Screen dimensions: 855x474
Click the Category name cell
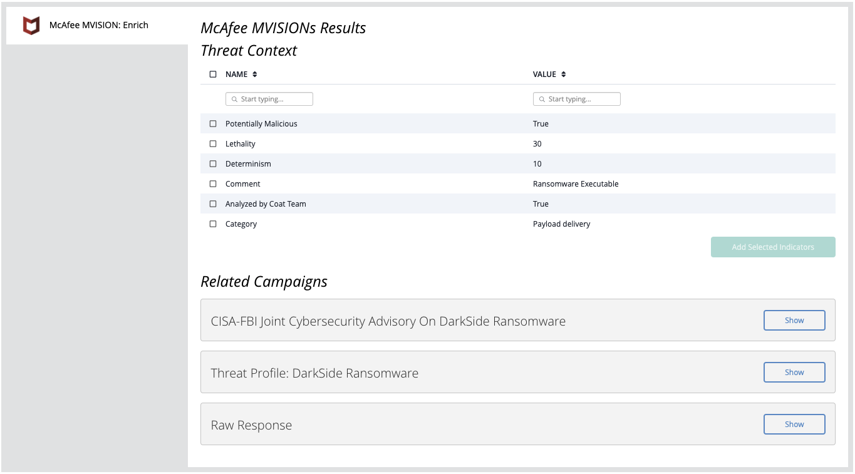(241, 224)
